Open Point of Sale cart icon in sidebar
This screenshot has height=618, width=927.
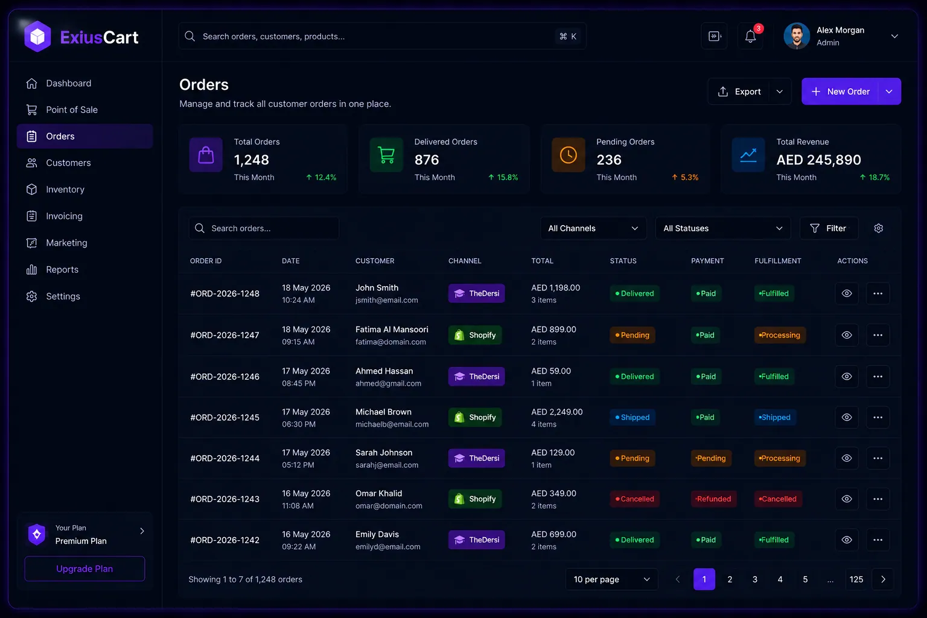pyautogui.click(x=32, y=110)
